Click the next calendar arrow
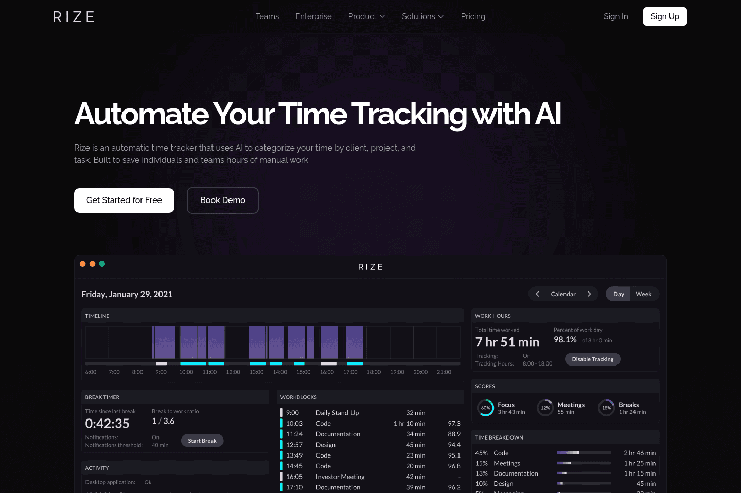 click(x=589, y=294)
